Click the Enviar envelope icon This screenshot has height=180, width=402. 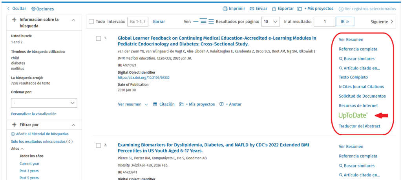252,9
